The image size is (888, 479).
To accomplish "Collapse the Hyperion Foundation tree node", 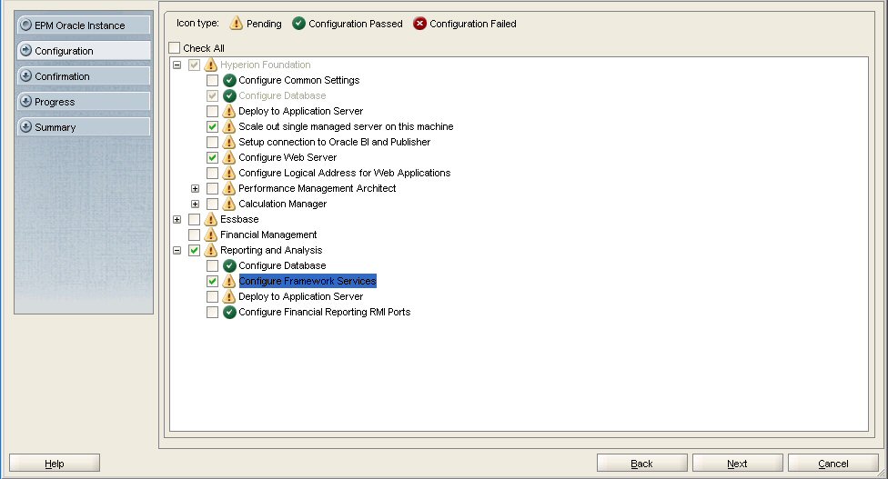I will coord(177,65).
